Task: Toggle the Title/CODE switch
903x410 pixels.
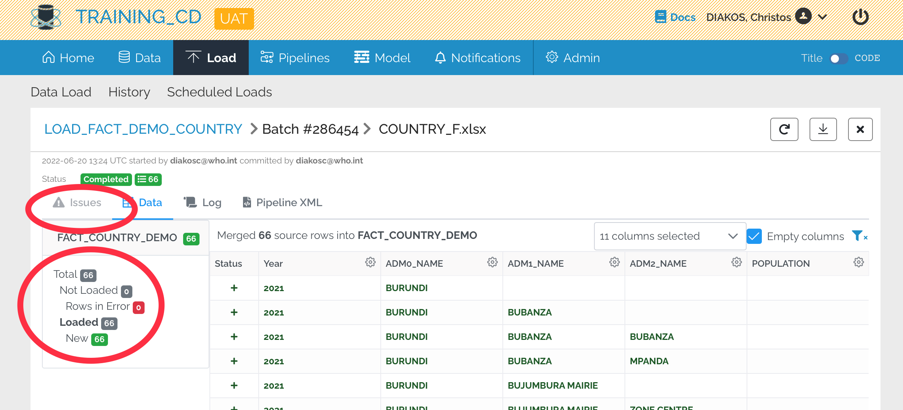Action: coord(839,58)
